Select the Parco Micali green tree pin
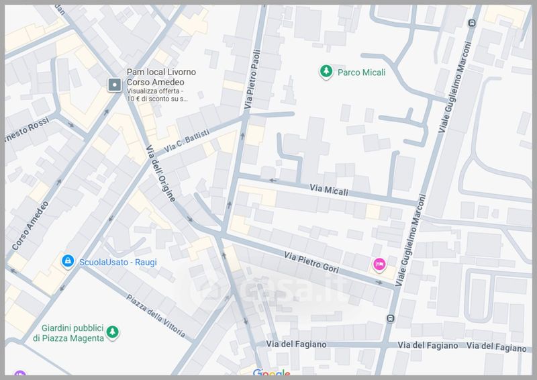 tap(326, 72)
